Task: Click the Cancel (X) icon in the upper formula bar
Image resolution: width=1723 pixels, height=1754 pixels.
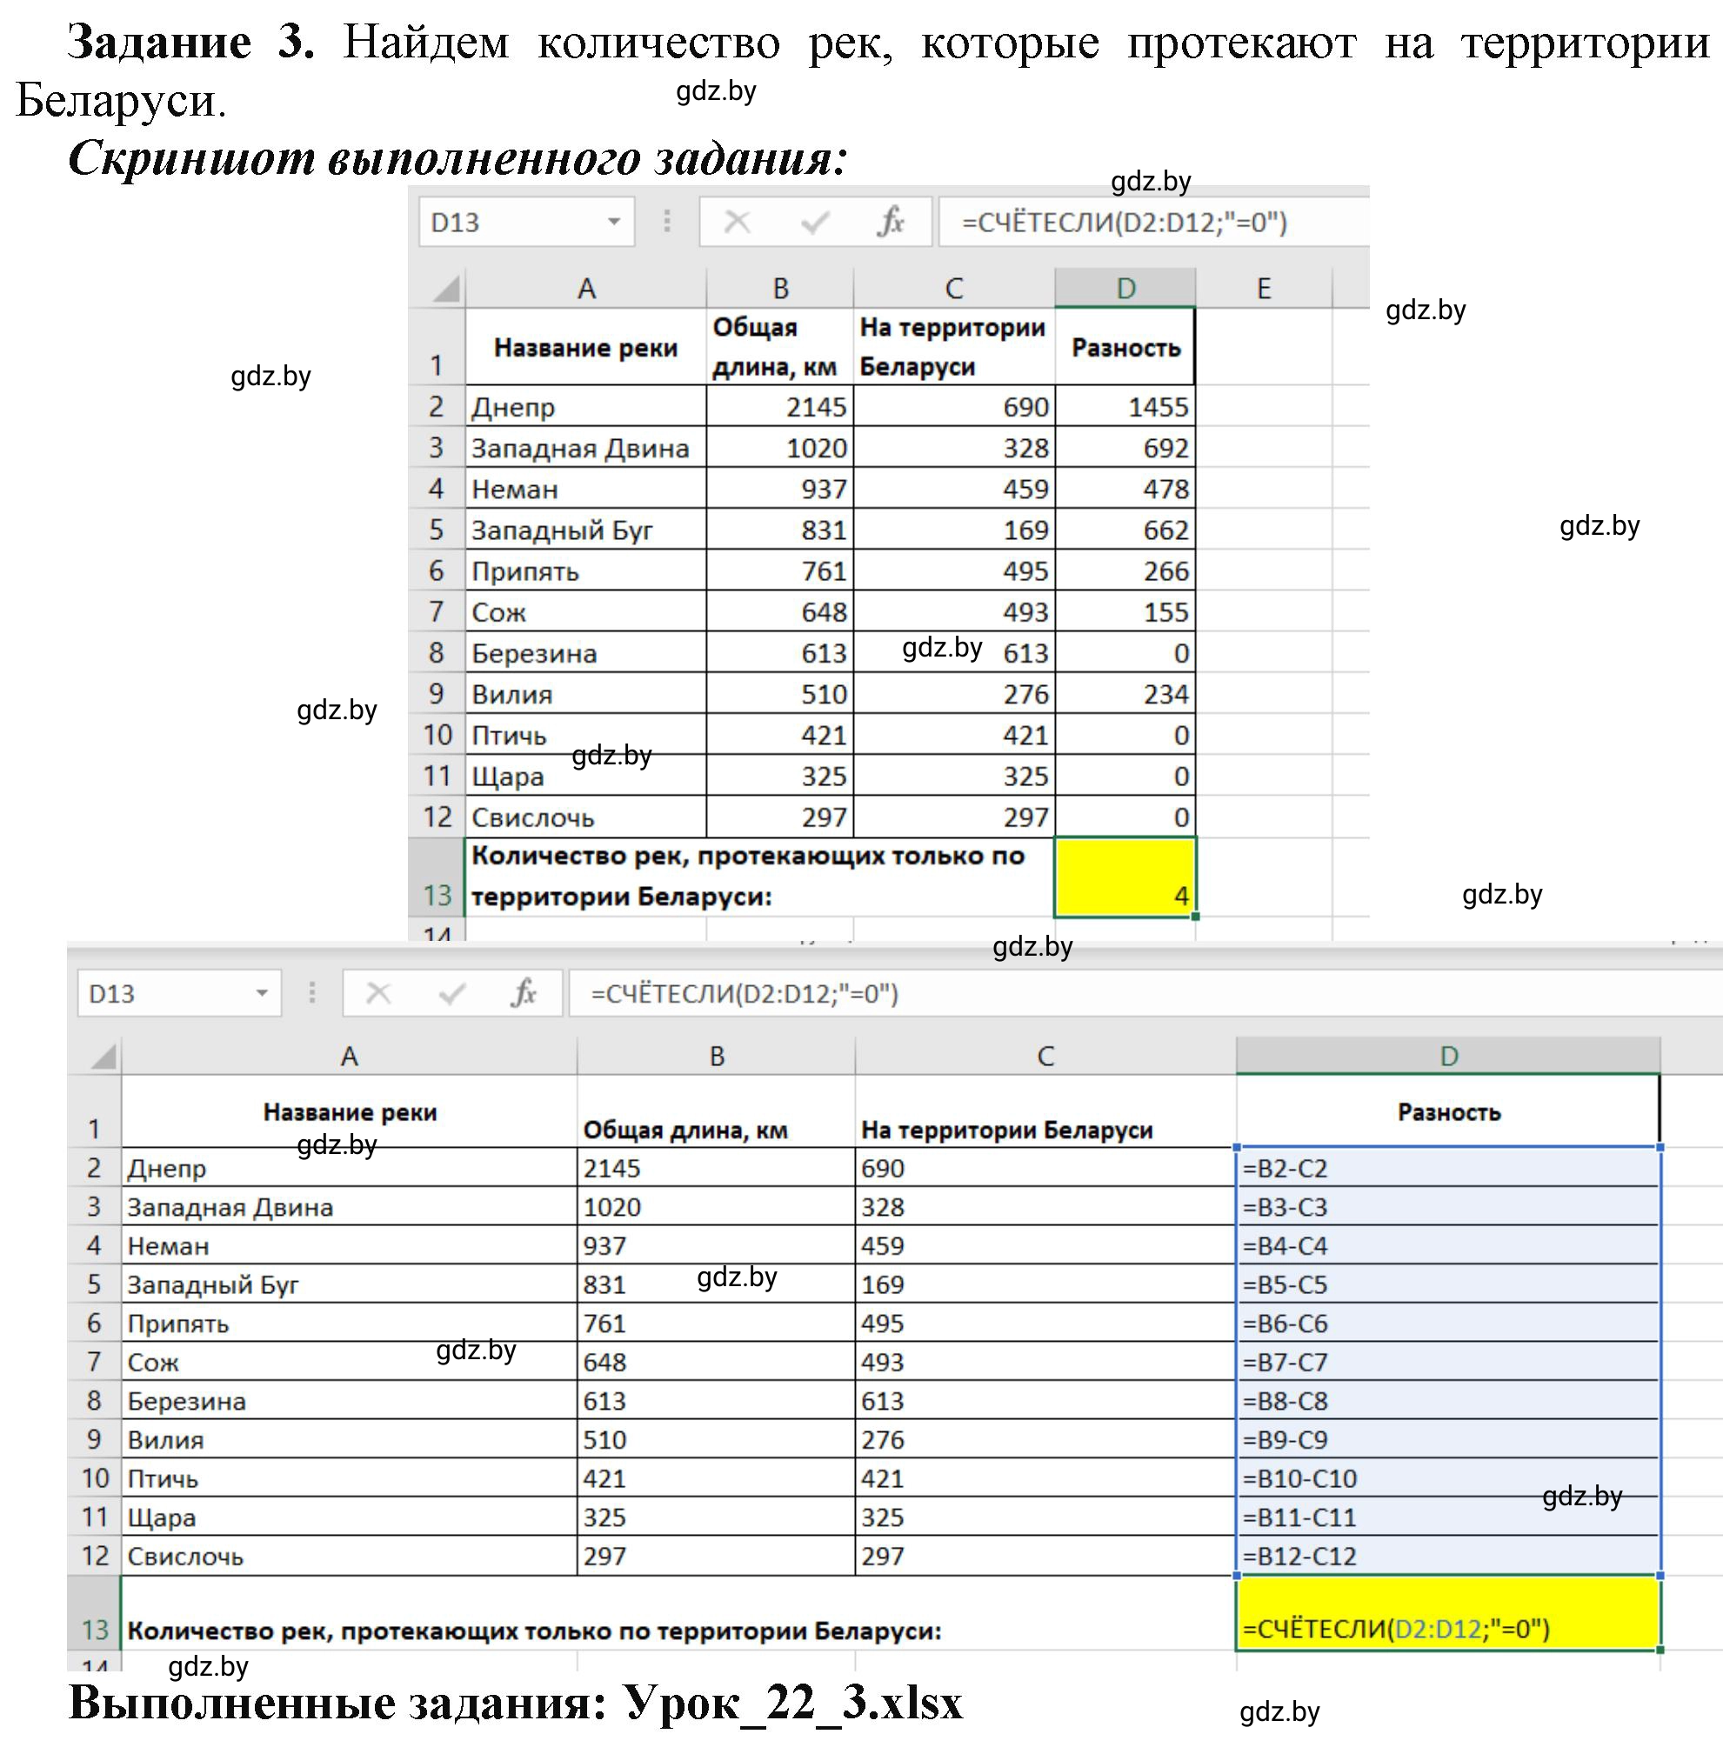Action: 737,222
